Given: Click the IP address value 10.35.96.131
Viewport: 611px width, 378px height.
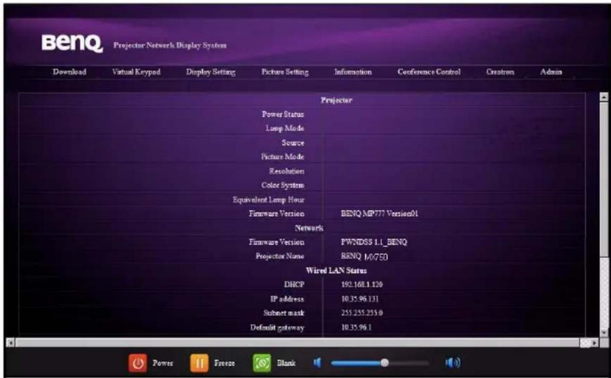Looking at the screenshot, I should pos(360,299).
